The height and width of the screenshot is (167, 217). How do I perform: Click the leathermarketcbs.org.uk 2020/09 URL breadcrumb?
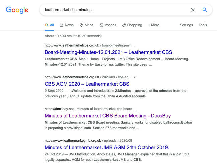click(x=88, y=77)
